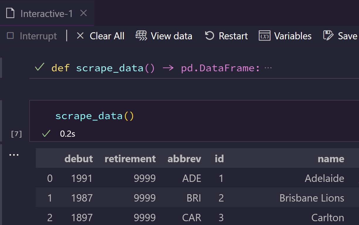The image size is (359, 225).
Task: Open the Variables panel icon
Action: (264, 36)
